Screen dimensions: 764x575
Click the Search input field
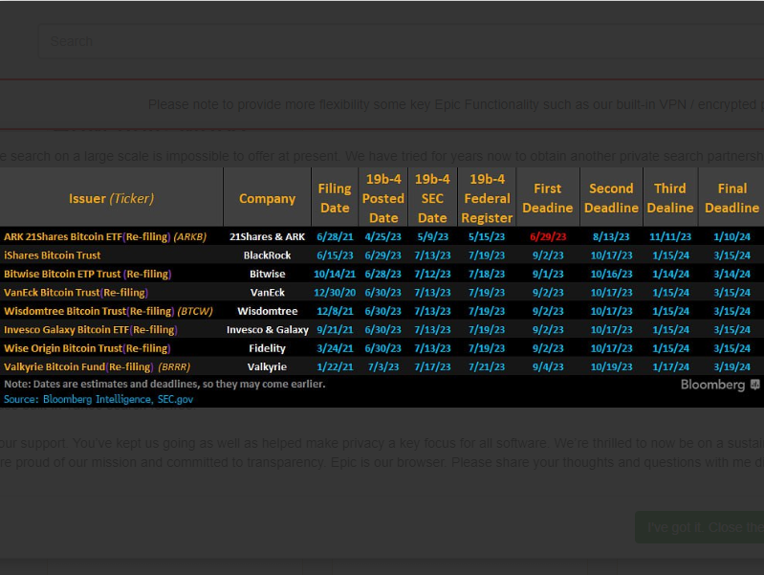pyautogui.click(x=401, y=41)
